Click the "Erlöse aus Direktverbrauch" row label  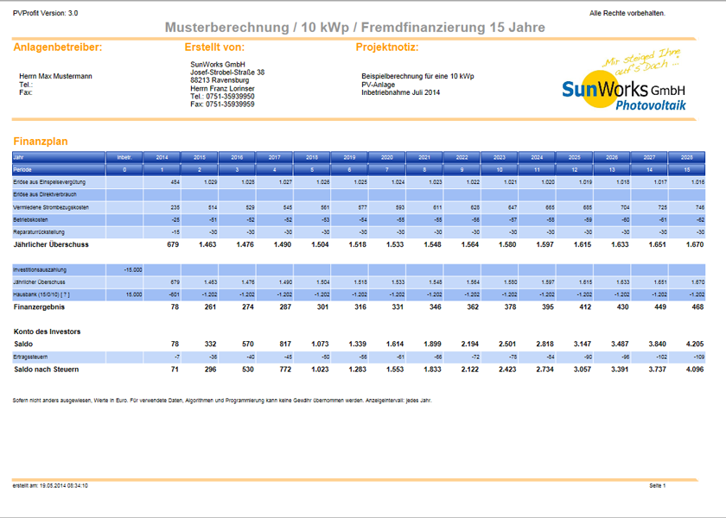pos(45,195)
